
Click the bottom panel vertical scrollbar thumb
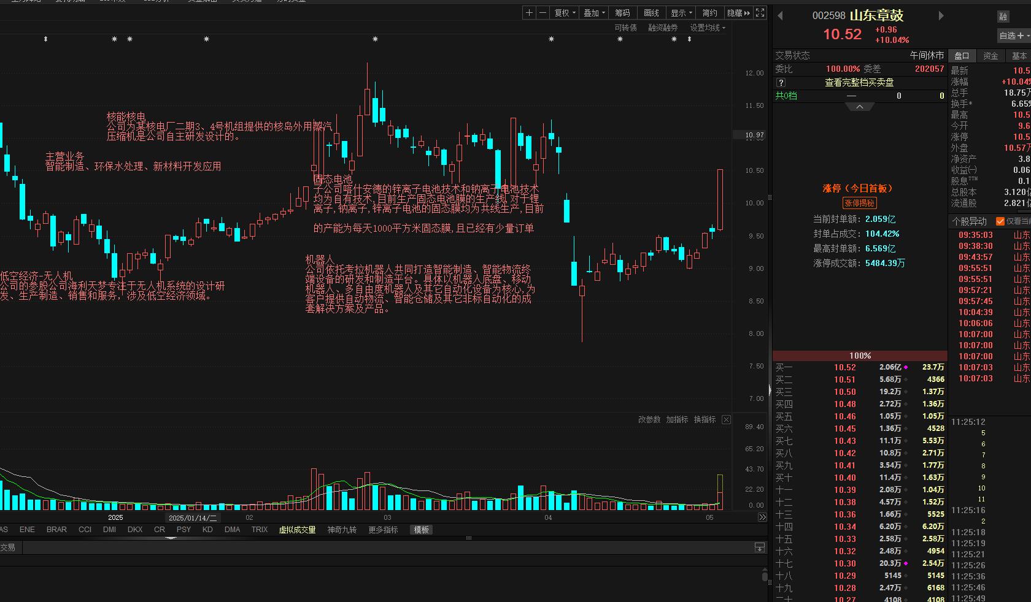(765, 576)
